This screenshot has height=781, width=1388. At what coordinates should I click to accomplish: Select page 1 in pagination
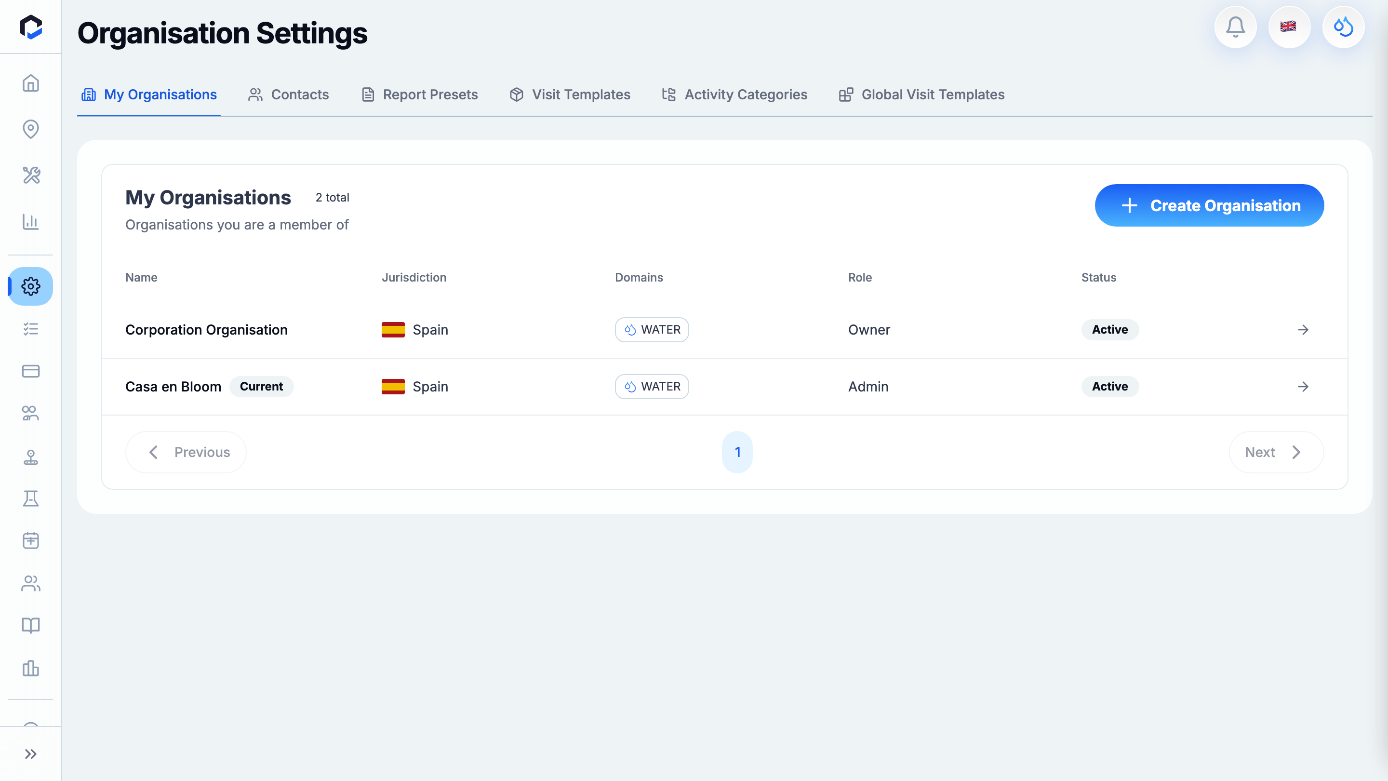(737, 452)
